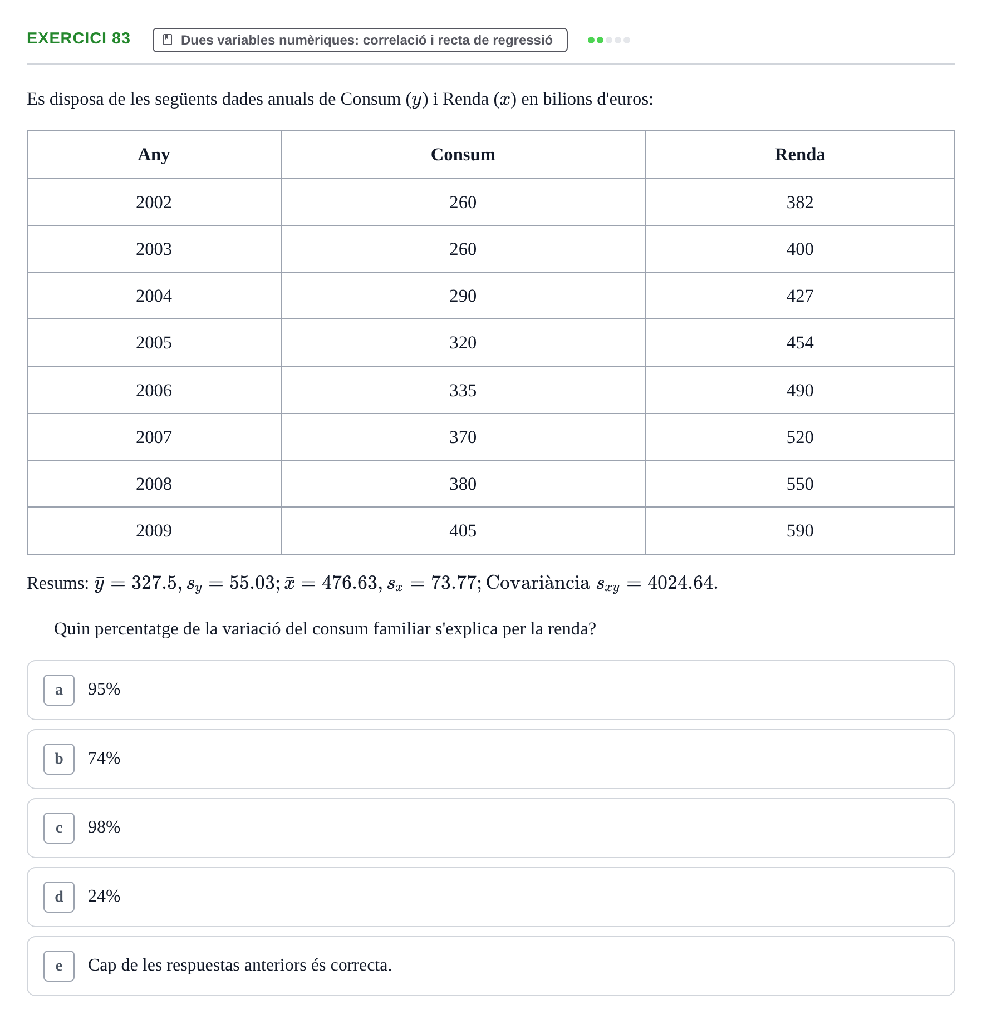
Task: Click the covariance summary formula line
Action: 372,583
